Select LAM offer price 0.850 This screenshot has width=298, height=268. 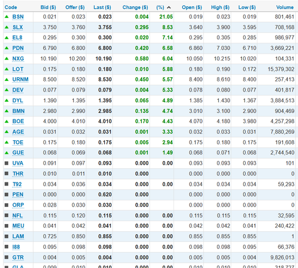[79, 237]
